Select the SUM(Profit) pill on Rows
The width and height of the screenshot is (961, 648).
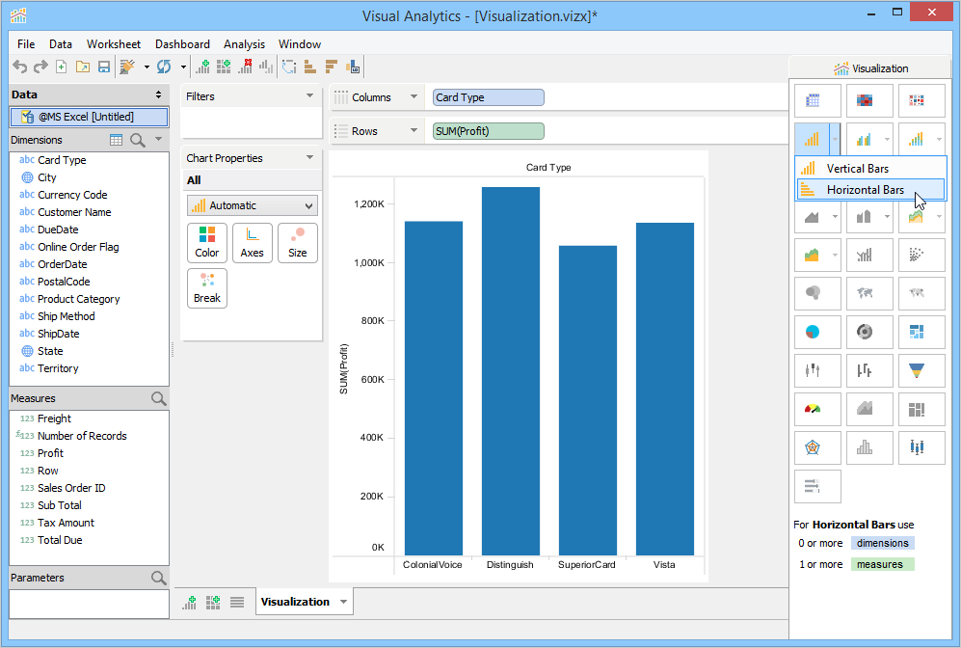pos(489,131)
